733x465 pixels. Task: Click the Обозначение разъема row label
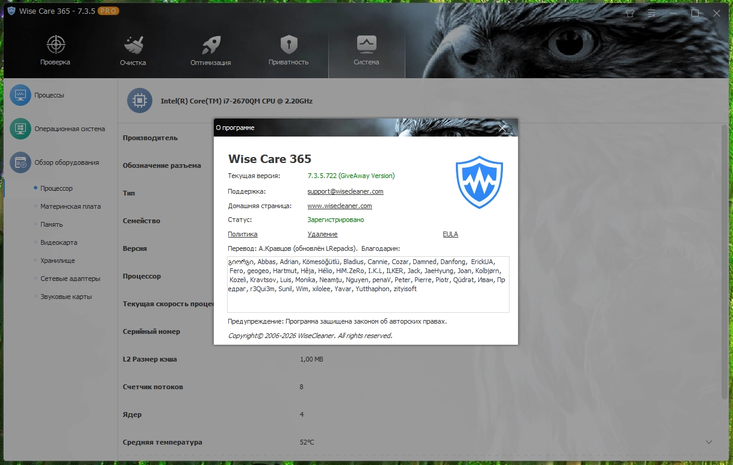tap(162, 165)
